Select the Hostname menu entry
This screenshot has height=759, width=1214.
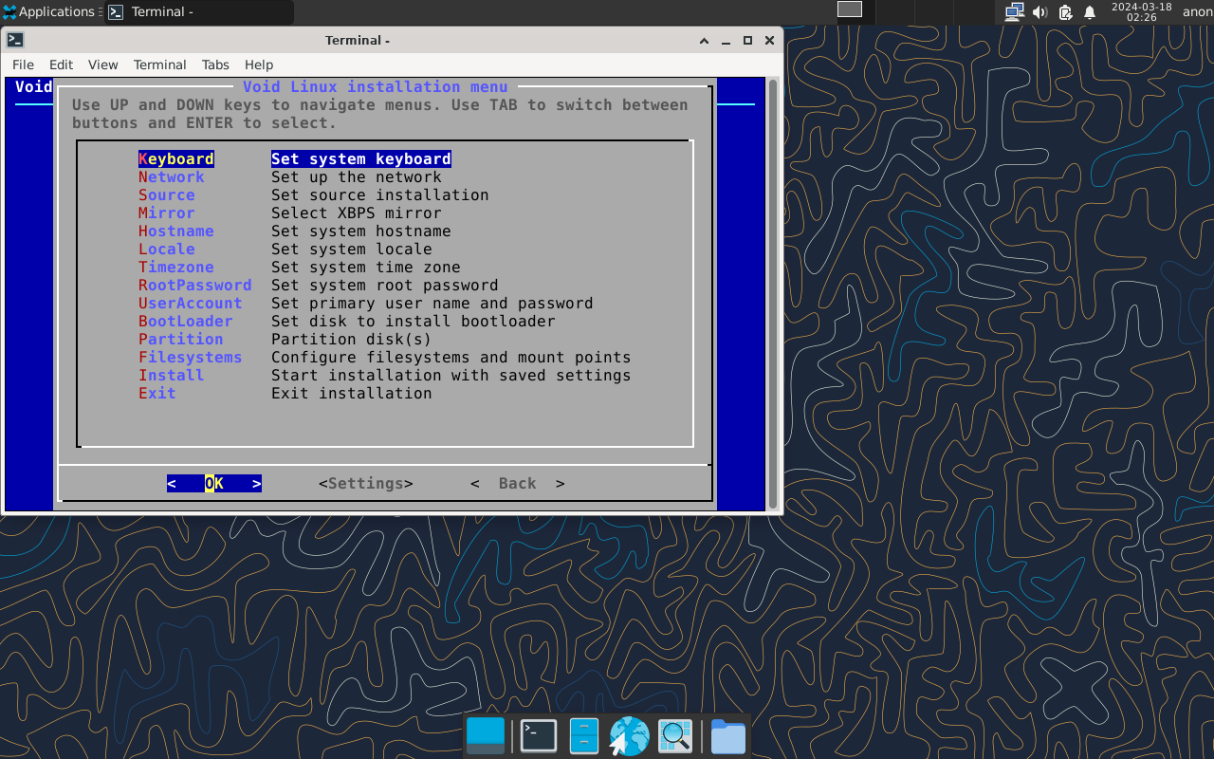point(176,231)
